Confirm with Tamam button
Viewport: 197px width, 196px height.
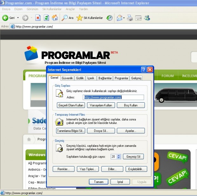click(98, 182)
